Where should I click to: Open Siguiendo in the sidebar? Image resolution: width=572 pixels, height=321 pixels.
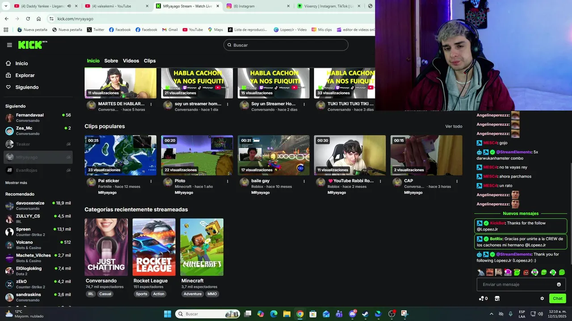(27, 87)
